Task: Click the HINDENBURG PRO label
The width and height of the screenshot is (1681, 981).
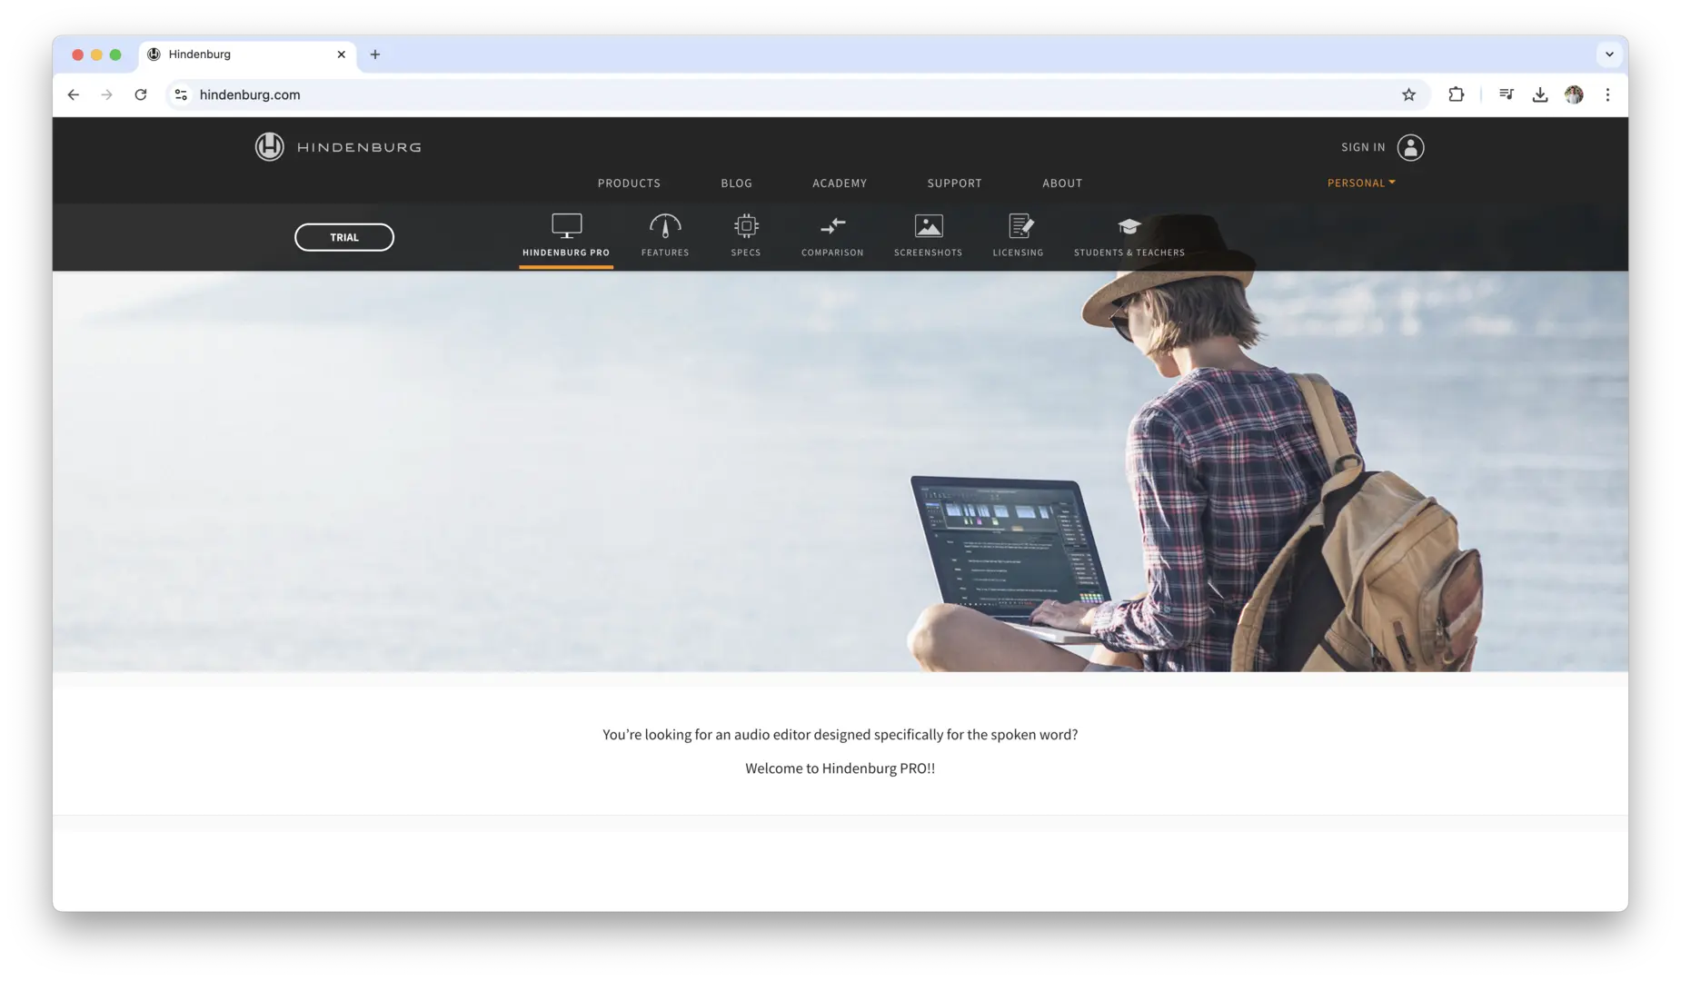Action: click(x=566, y=253)
